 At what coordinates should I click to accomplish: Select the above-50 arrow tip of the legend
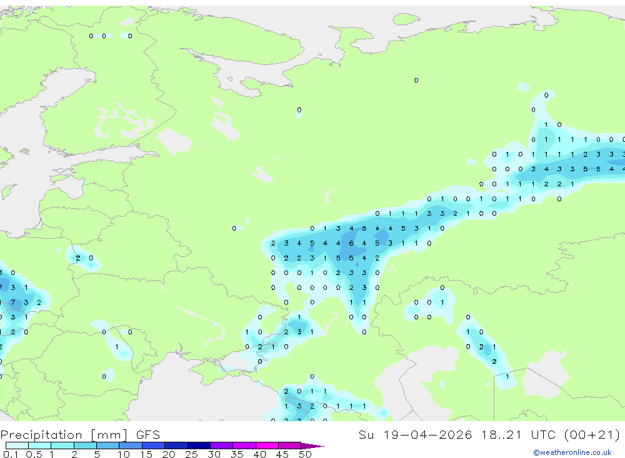point(312,446)
